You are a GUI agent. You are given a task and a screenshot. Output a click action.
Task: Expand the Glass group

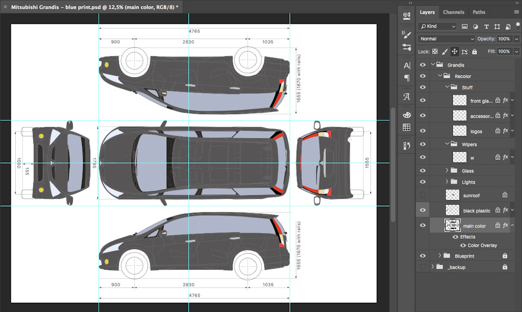447,170
